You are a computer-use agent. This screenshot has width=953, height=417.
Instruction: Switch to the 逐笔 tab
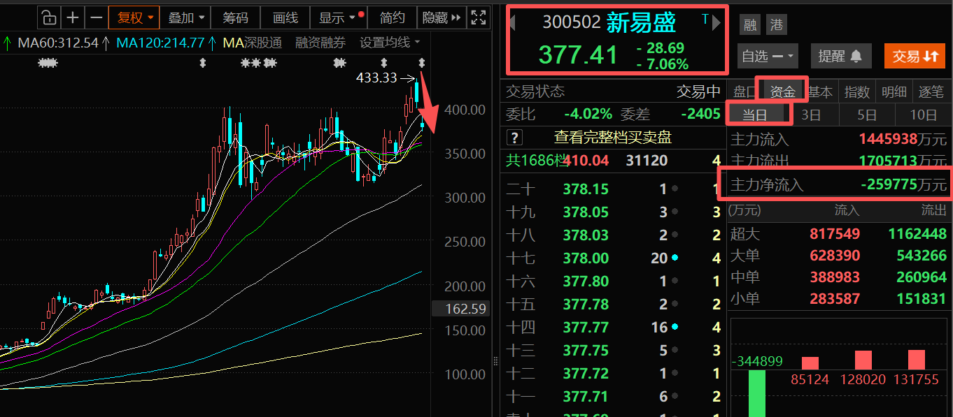(x=931, y=92)
